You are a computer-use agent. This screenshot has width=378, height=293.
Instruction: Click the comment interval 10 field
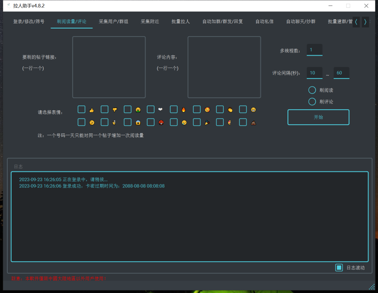coord(314,73)
